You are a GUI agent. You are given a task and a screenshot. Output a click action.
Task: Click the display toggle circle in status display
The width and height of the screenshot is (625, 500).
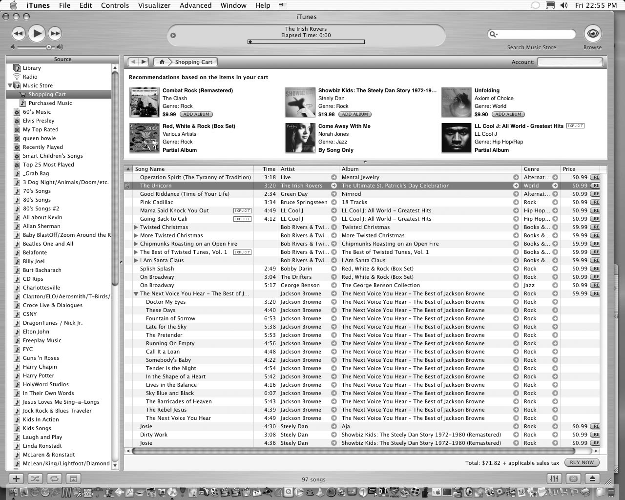pyautogui.click(x=173, y=35)
